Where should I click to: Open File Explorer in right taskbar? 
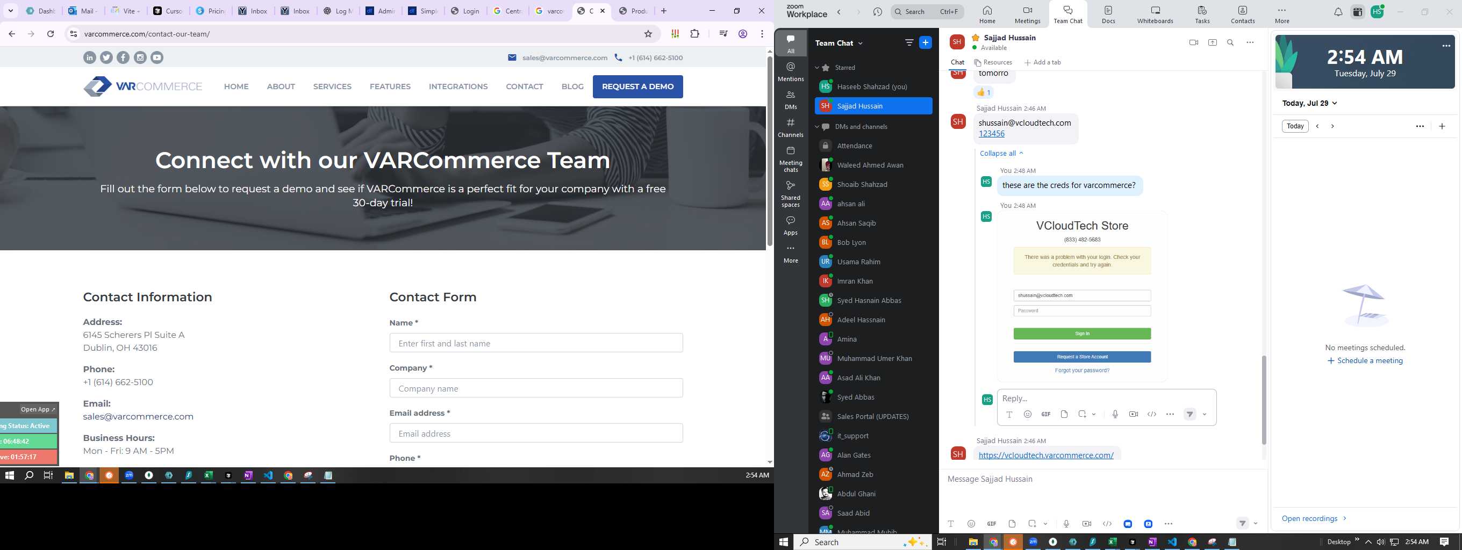(x=973, y=542)
